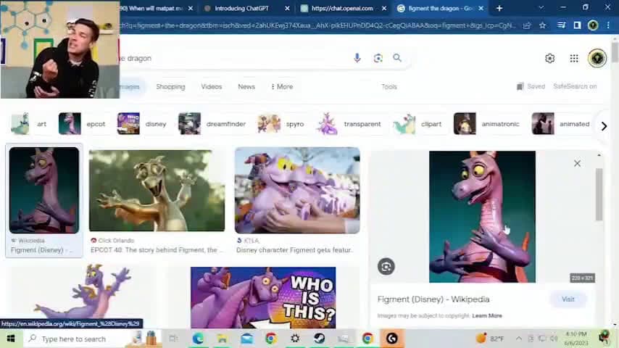Show next suggestion chips with arrow
619x348 pixels.
(x=604, y=126)
